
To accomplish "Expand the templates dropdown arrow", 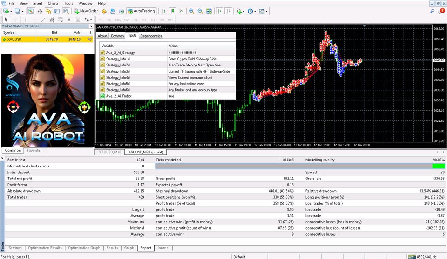I will click(267, 11).
